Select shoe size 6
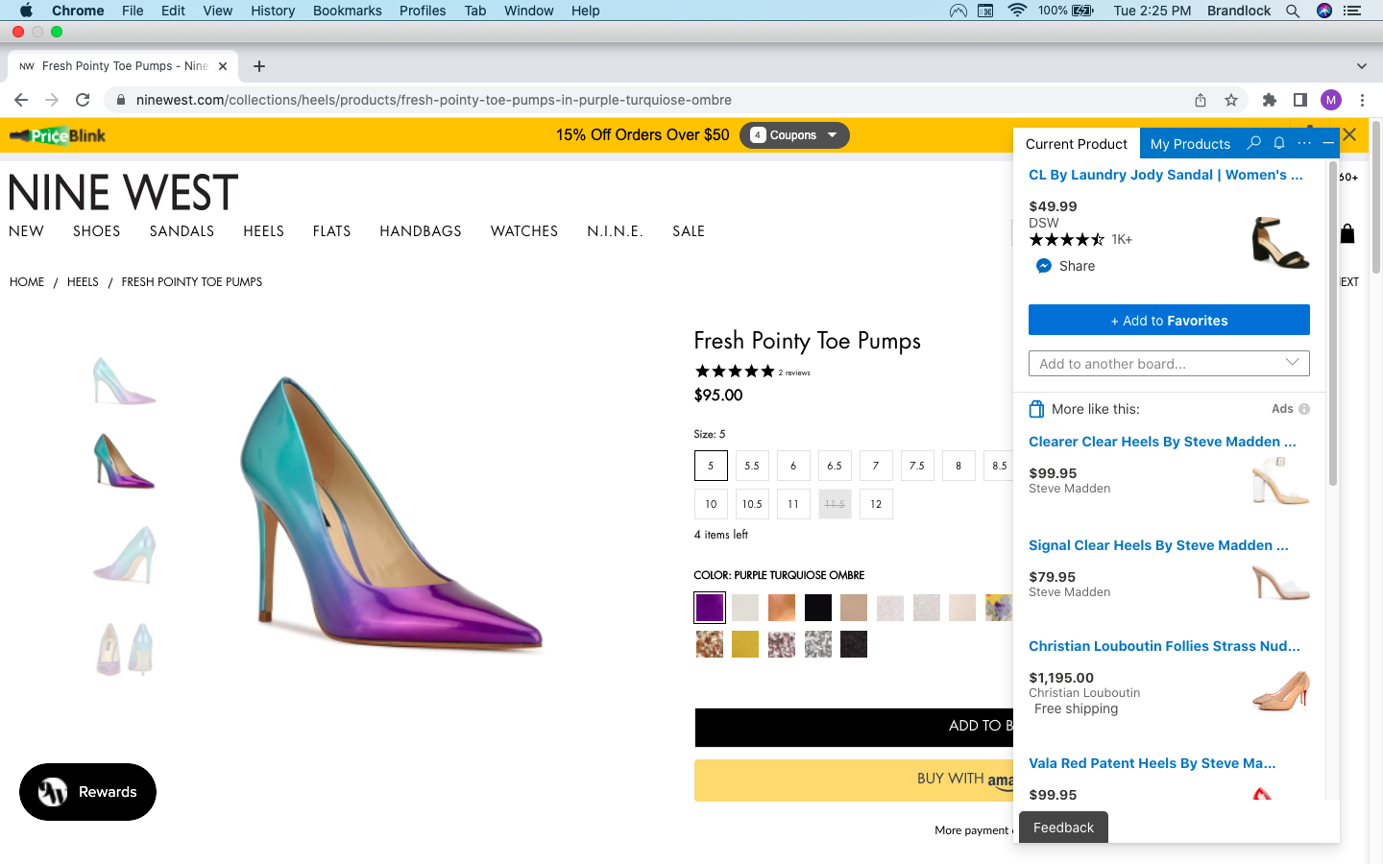The width and height of the screenshot is (1383, 864). 793,466
